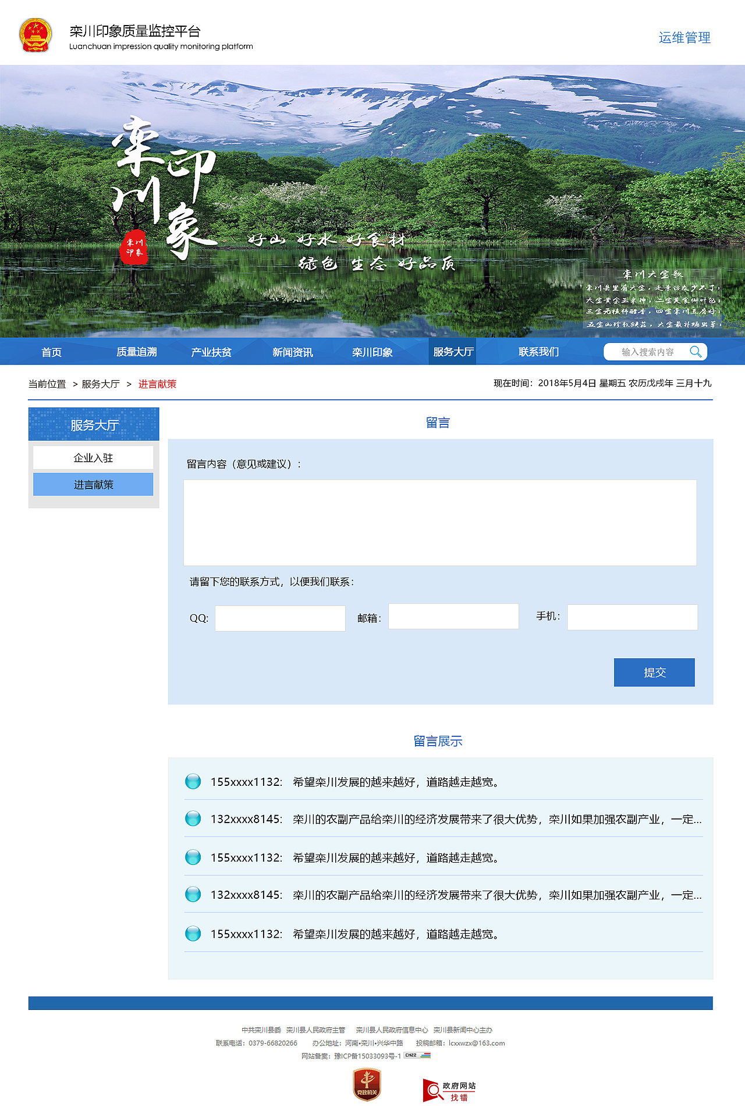Click the 手机 input field
This screenshot has height=1106, width=745.
633,617
